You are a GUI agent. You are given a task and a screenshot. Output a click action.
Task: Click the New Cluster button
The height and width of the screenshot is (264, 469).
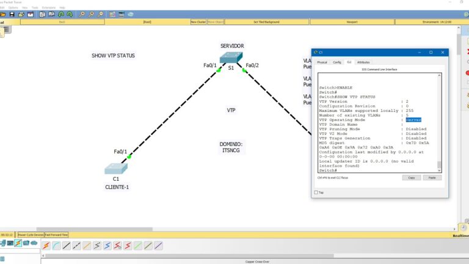tap(198, 22)
